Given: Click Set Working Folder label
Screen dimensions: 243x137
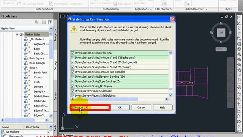Looking at the screenshot, I should tap(33, 4).
